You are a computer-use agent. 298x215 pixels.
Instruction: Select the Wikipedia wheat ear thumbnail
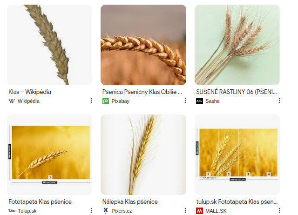tap(49, 45)
